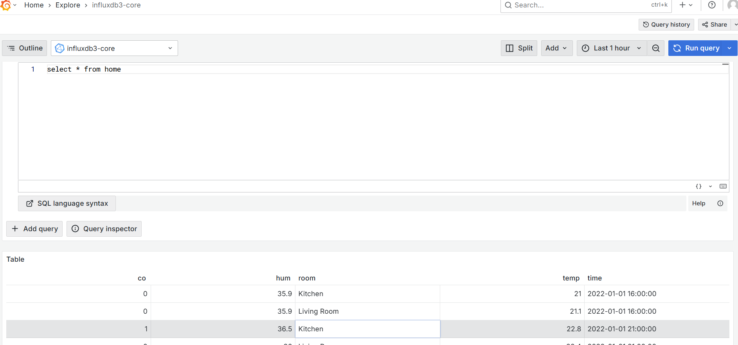Select the Living Room cell
Image resolution: width=738 pixels, height=345 pixels.
(x=367, y=311)
